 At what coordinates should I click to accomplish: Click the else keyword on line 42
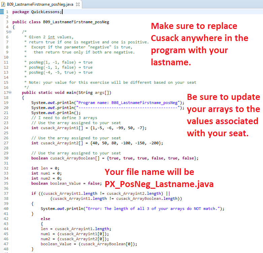pyautogui.click(x=45, y=219)
